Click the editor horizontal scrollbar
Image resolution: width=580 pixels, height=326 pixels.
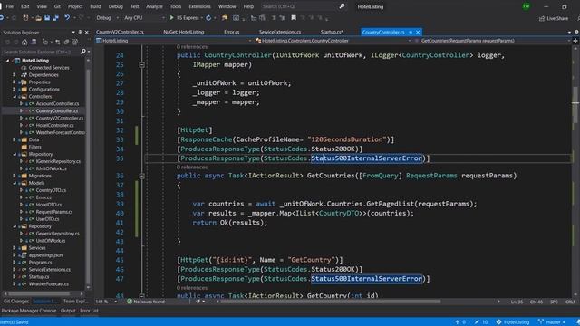point(330,302)
